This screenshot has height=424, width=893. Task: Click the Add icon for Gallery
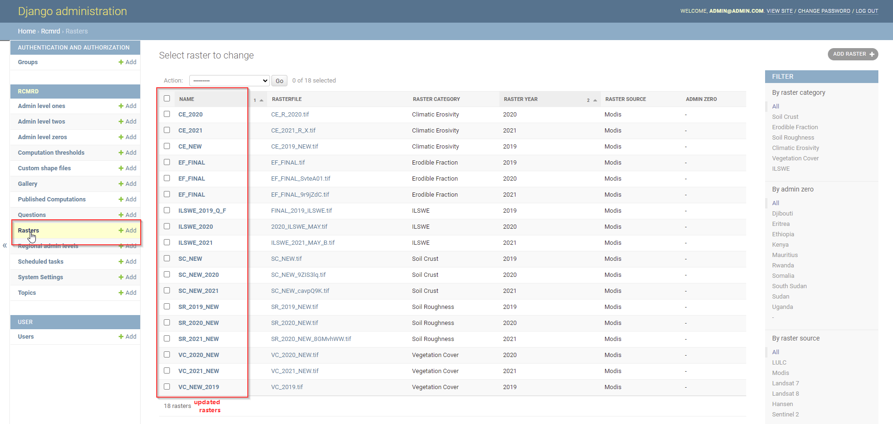[127, 184]
